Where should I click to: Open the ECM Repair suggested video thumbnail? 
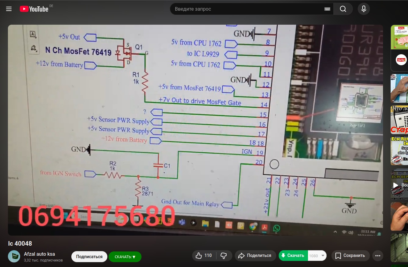point(399,151)
